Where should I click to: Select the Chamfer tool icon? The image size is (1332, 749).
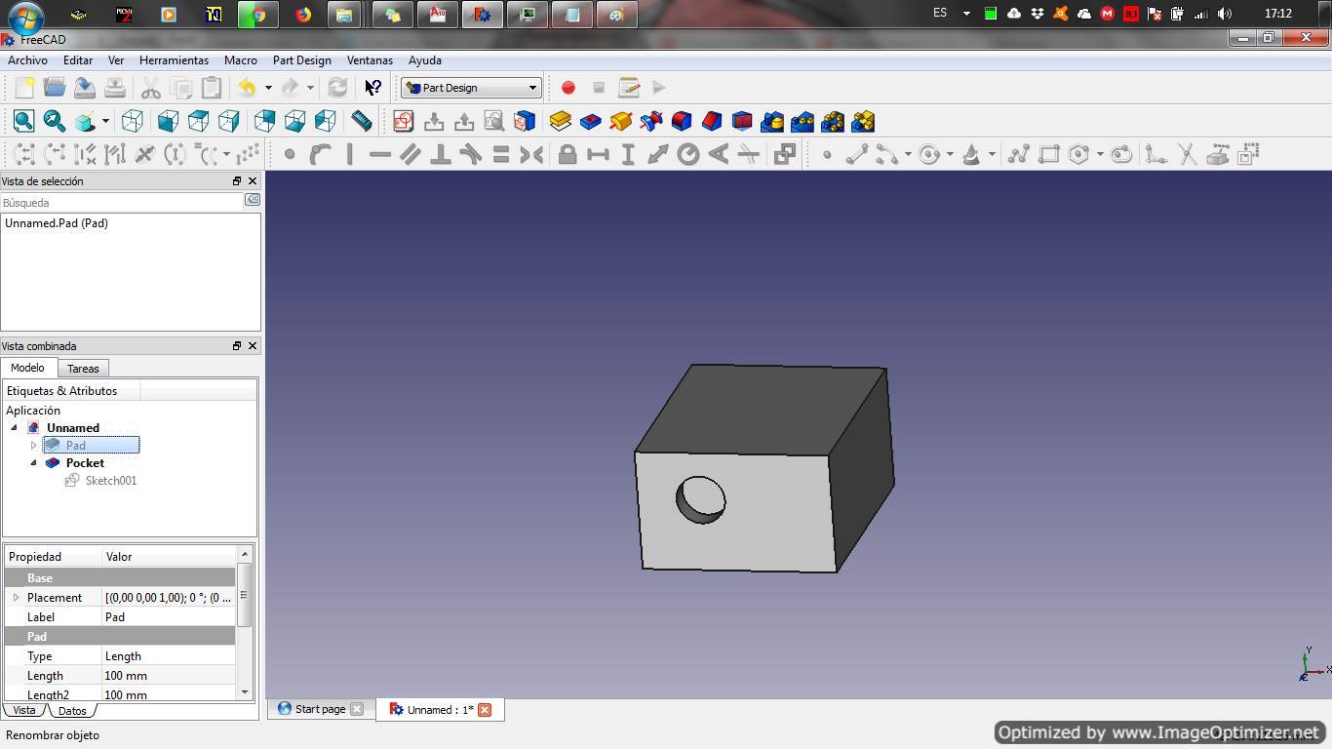(712, 121)
